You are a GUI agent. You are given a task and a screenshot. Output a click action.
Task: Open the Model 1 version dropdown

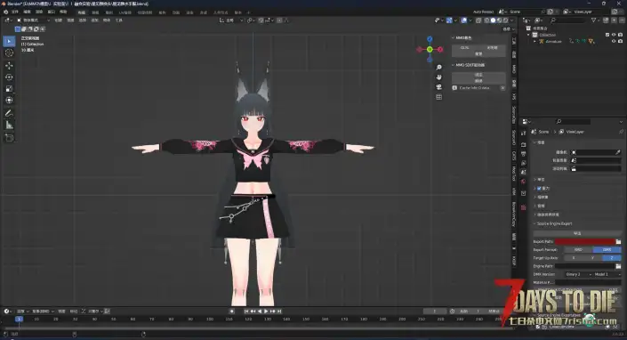pyautogui.click(x=607, y=274)
